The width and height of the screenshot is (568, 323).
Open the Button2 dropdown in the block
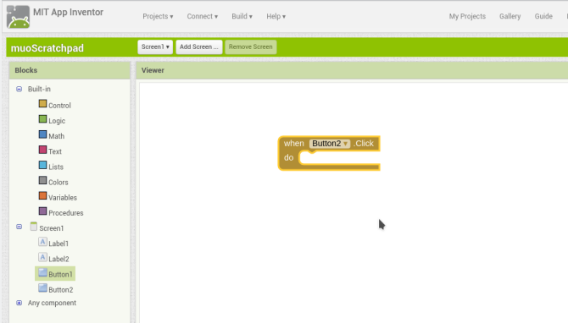coord(330,144)
